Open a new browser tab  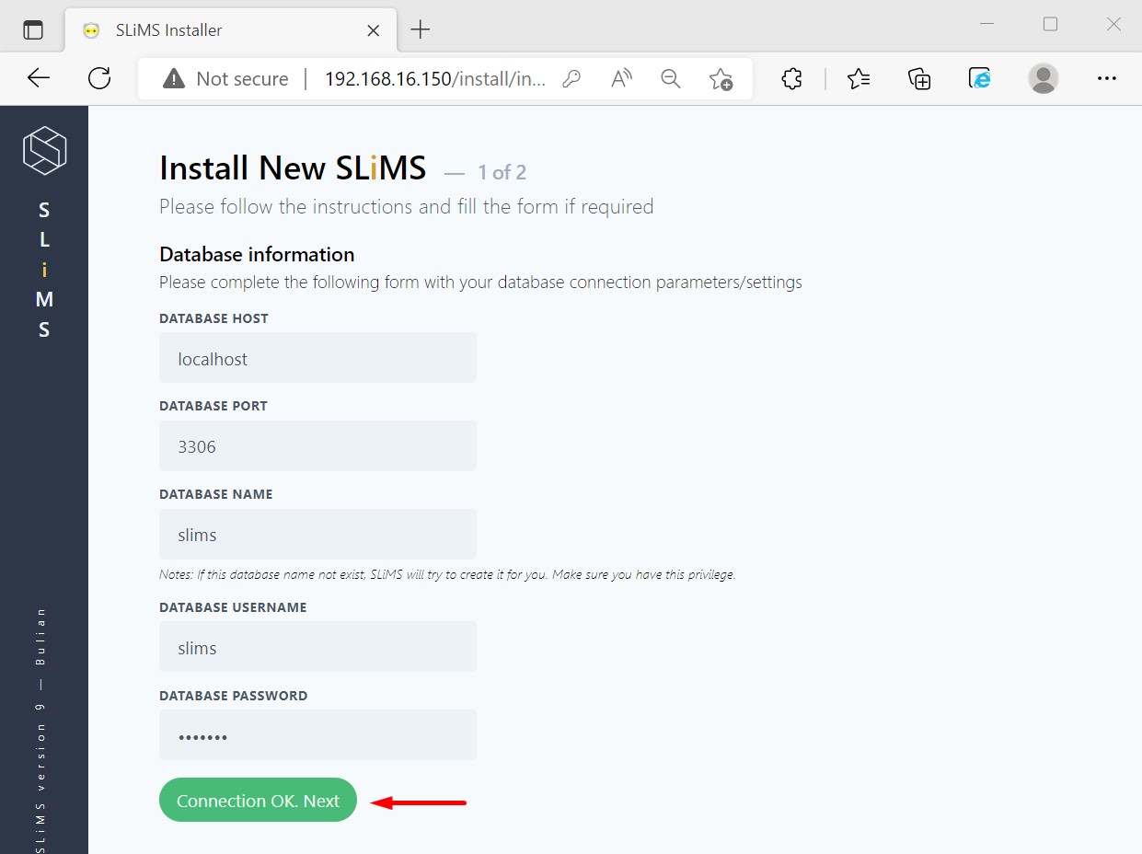[420, 29]
